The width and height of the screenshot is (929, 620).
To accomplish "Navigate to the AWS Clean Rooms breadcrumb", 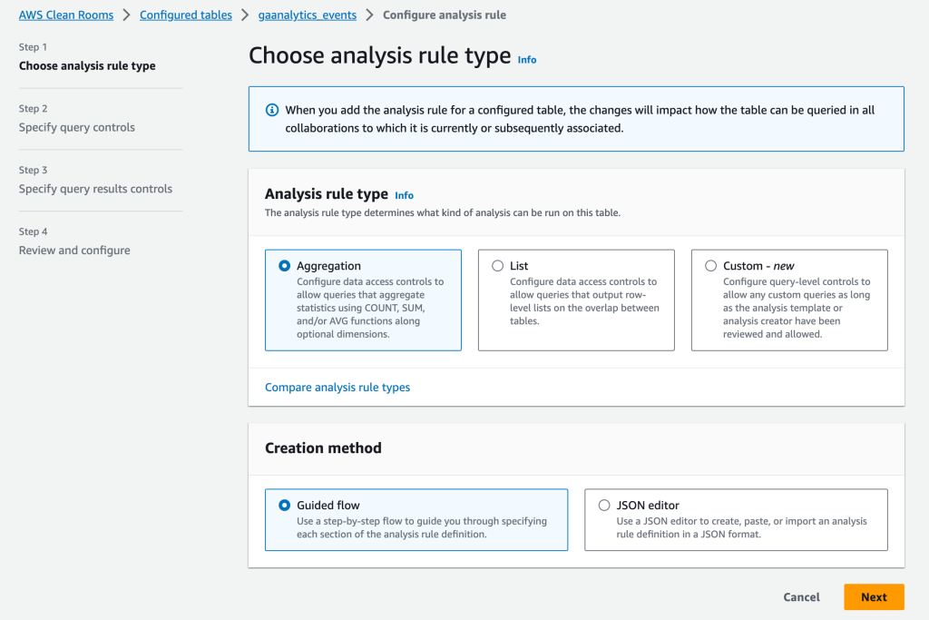I will (x=66, y=15).
